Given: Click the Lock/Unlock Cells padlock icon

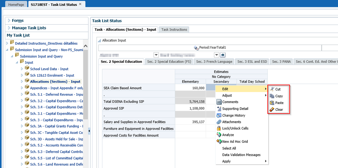Looking at the screenshot, I should (219, 128).
